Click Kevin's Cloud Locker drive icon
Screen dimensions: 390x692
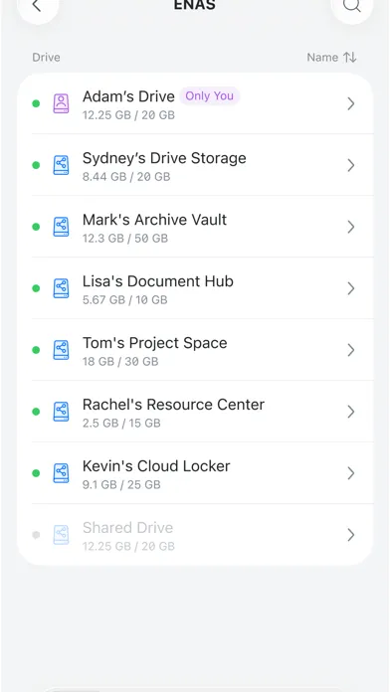coord(61,473)
